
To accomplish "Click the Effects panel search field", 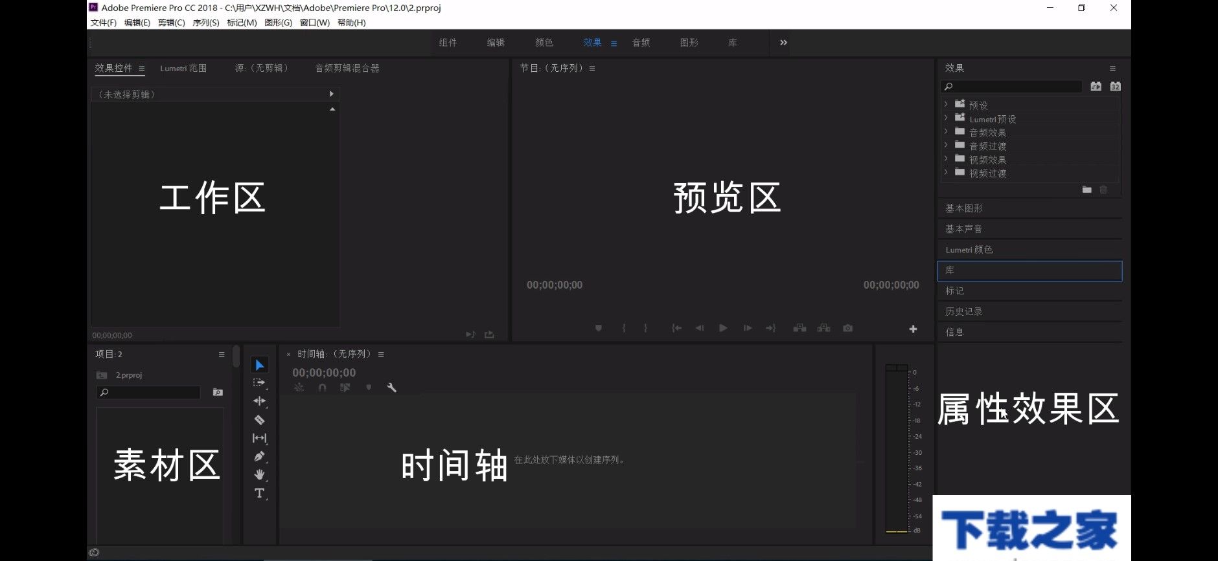I will [x=1011, y=87].
